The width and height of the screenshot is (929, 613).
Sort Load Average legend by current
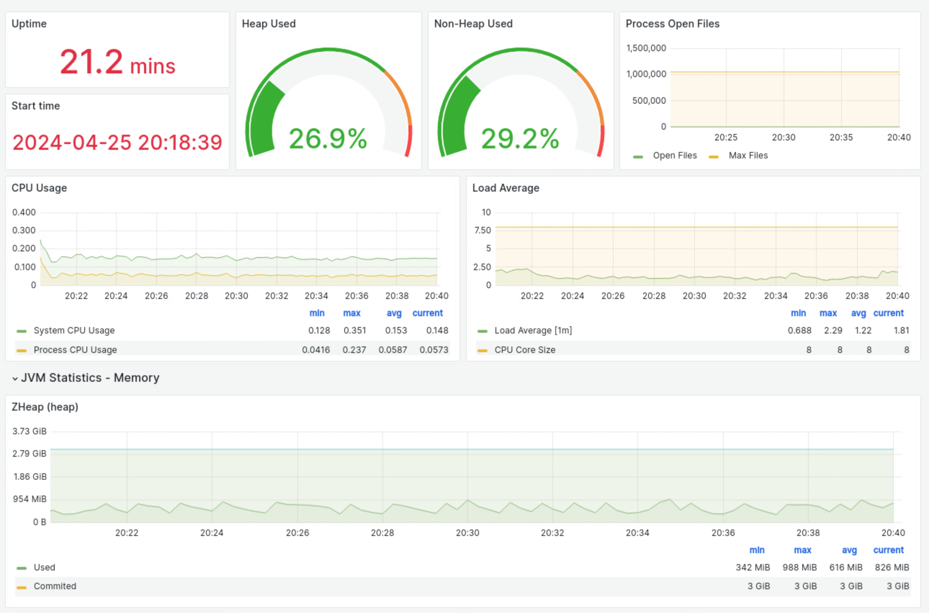tap(888, 313)
